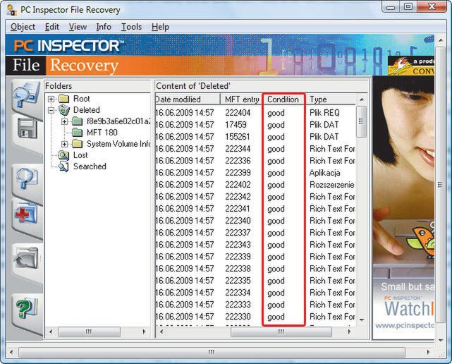Click the application icon in title bar
This screenshot has width=452, height=364.
[11, 10]
